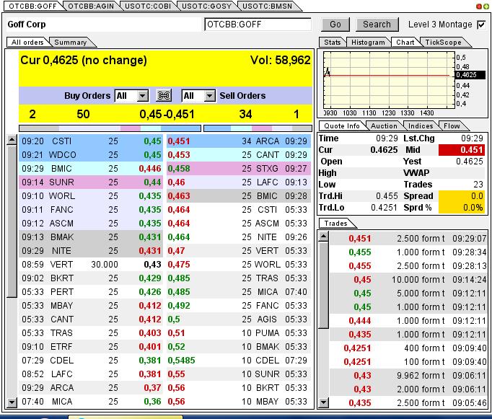Click the Vol: 58,962 header text
This screenshot has width=492, height=419.
pos(280,60)
